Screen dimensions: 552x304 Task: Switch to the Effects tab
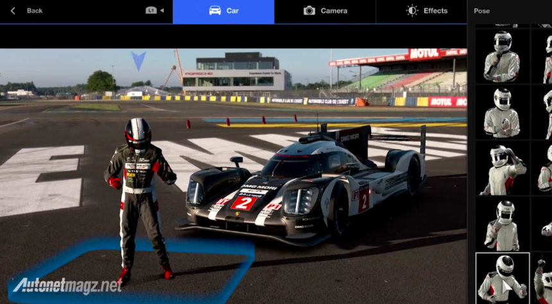(421, 12)
